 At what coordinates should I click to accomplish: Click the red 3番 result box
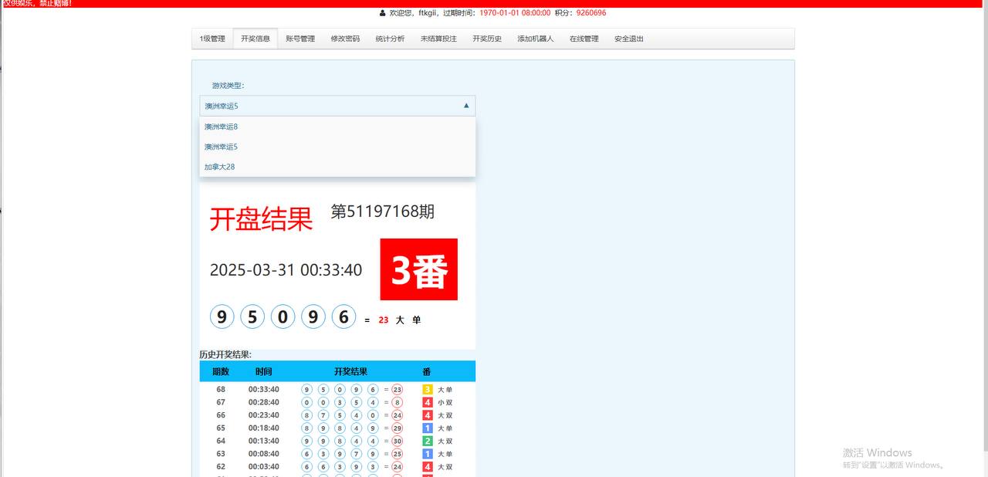418,269
